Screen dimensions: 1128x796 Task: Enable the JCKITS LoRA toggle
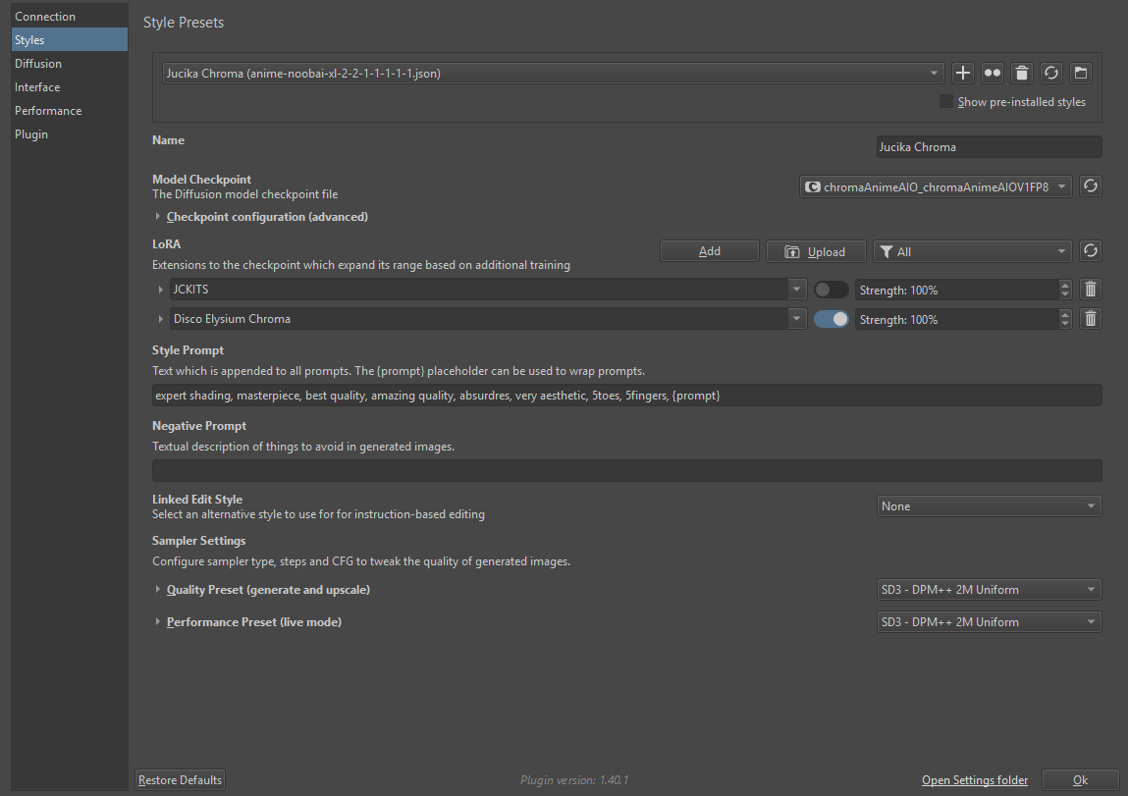tap(831, 290)
